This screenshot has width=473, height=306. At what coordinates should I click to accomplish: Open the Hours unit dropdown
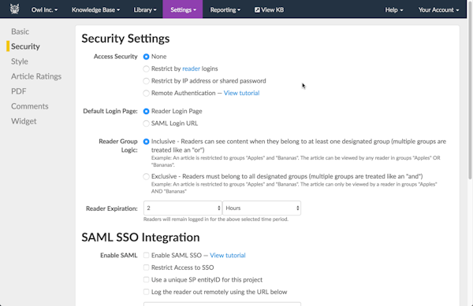[262, 208]
